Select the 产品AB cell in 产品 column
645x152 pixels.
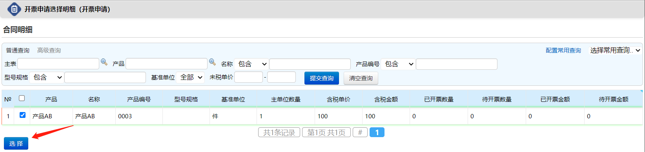51,116
